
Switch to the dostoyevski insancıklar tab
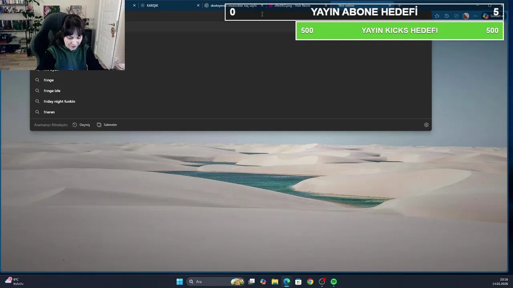tap(233, 6)
